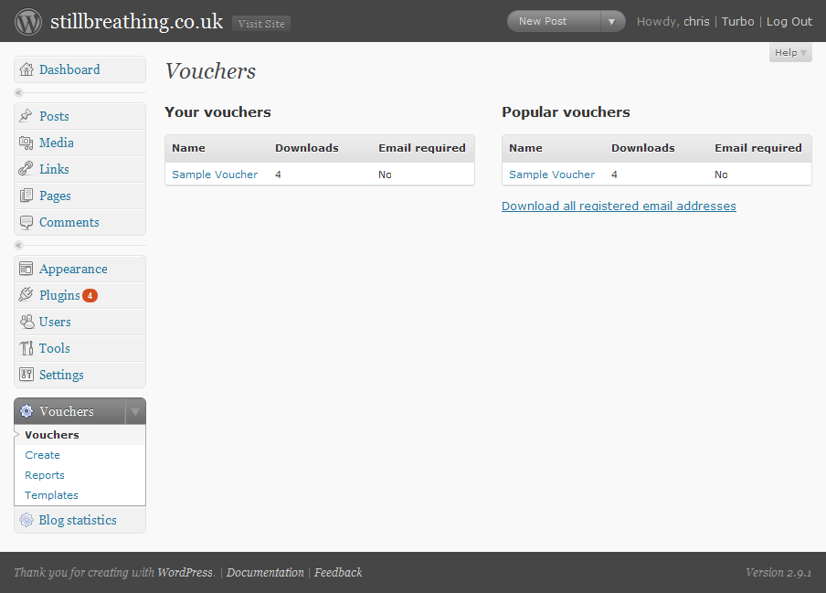This screenshot has height=593, width=826.
Task: Click the Popular vouchers heading
Action: (566, 112)
